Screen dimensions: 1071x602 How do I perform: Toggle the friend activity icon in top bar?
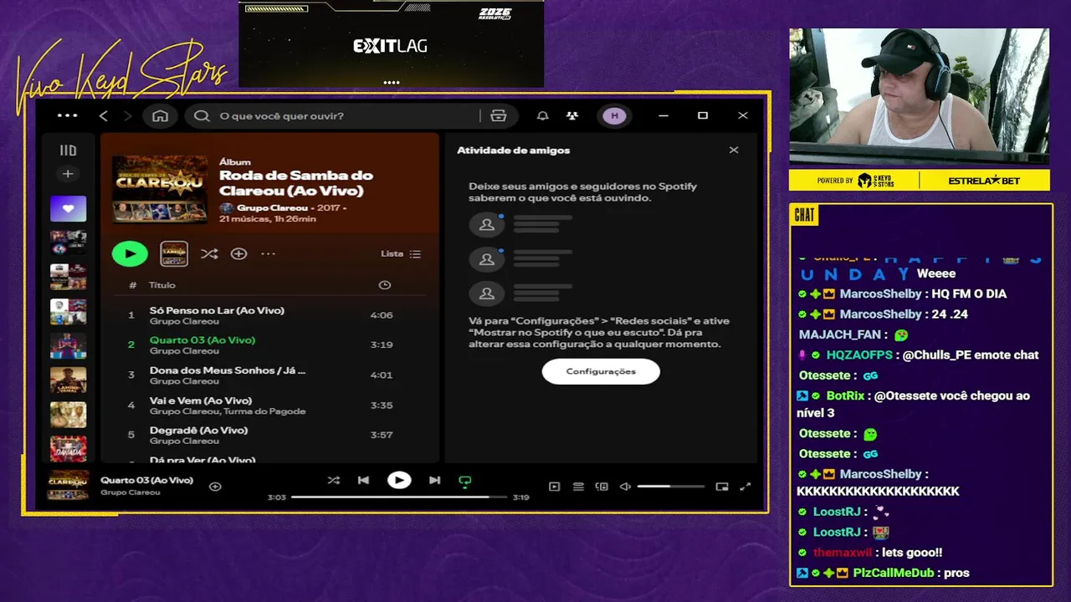pyautogui.click(x=572, y=115)
